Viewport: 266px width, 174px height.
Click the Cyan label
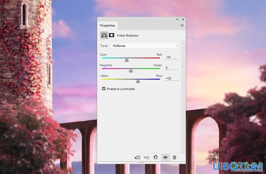[103, 54]
